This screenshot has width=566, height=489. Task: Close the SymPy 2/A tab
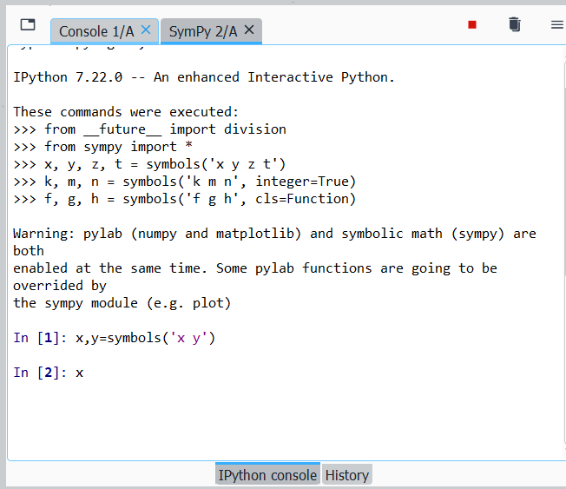[249, 30]
